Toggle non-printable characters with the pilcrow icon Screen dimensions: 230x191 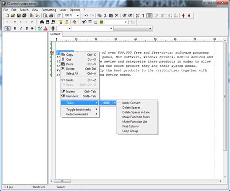(x=143, y=16)
